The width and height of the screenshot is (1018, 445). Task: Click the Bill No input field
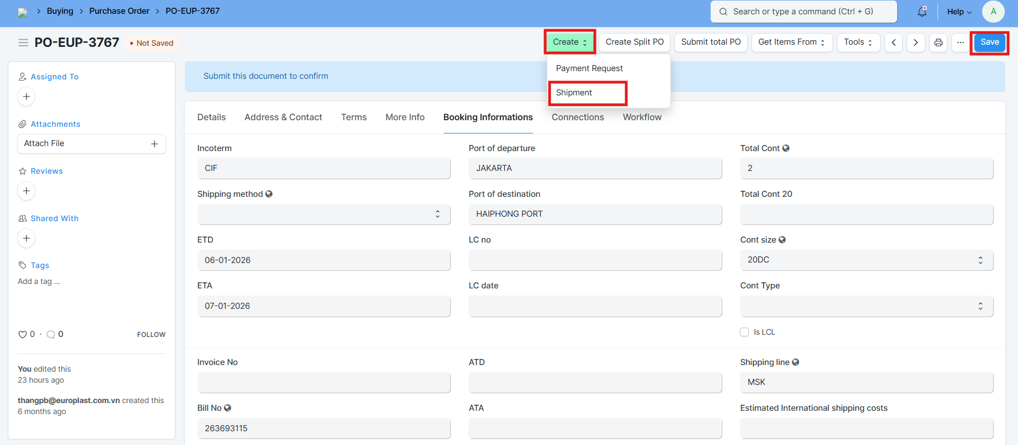(324, 428)
